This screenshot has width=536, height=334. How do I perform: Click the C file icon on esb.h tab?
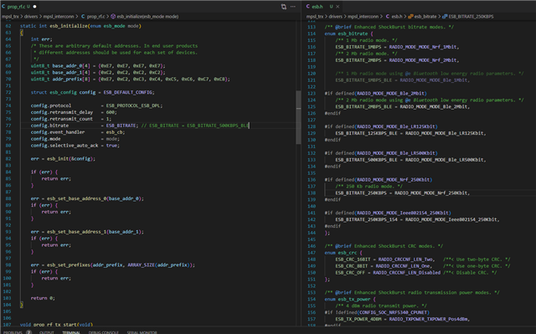pos(308,7)
